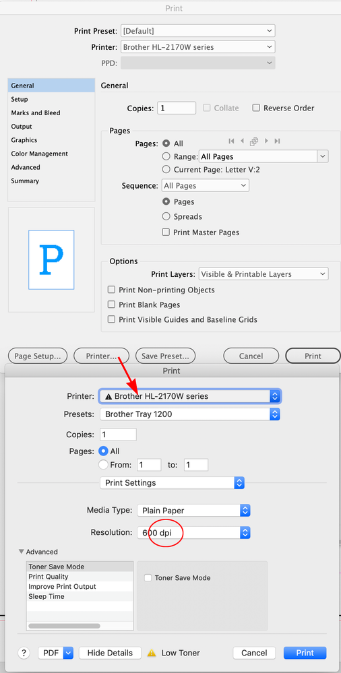Enable Print Master Pages checkbox
This screenshot has width=341, height=673.
[x=166, y=232]
